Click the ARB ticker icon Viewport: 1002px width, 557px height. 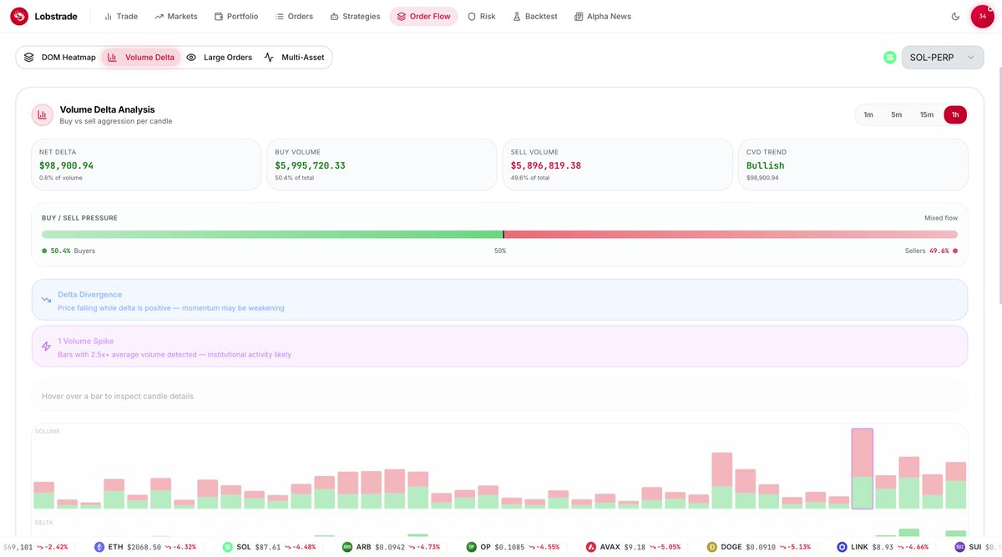pos(347,547)
